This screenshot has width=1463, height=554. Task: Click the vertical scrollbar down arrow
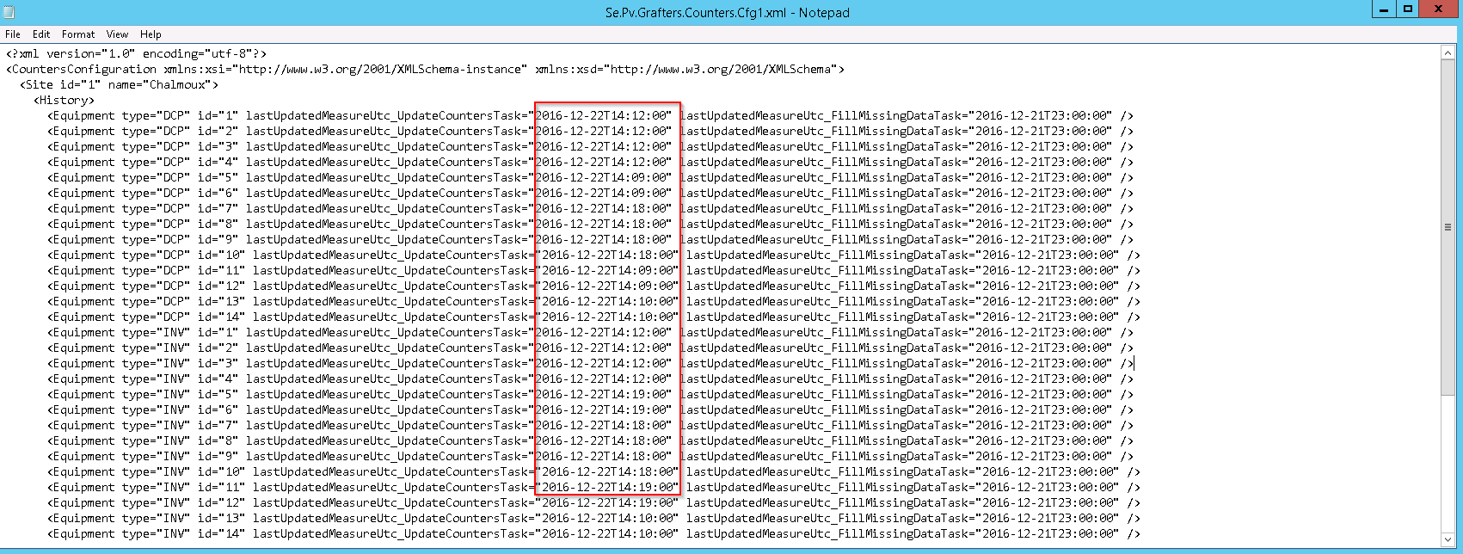[x=1448, y=539]
